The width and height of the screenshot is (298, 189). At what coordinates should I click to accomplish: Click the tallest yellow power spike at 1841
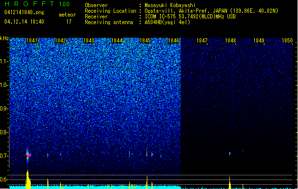click(x=28, y=180)
